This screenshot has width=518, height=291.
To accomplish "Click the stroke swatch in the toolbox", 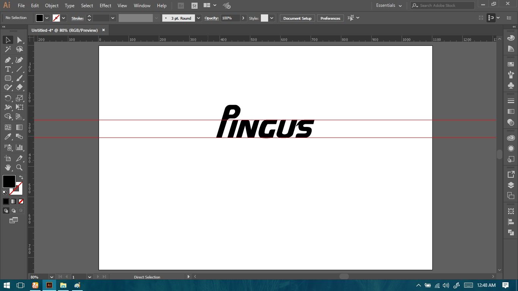I will click(x=17, y=188).
